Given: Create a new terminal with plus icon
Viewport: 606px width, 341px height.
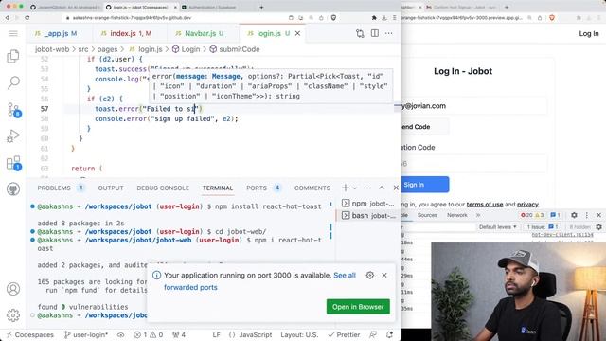Looking at the screenshot, I should 345,188.
